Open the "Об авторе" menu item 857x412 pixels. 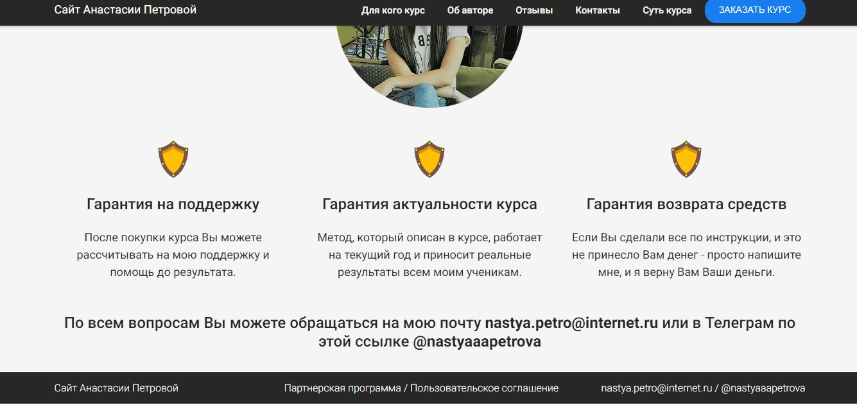pos(471,10)
